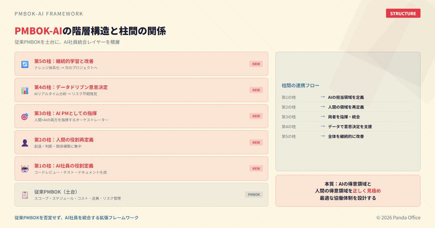Click NEW badge on AI社員の役割定義 row
This screenshot has width=435, height=228.
[x=256, y=169]
